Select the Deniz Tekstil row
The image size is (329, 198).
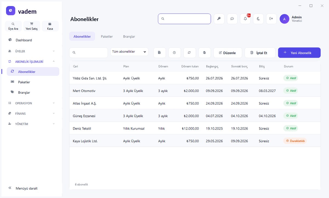[195, 128]
